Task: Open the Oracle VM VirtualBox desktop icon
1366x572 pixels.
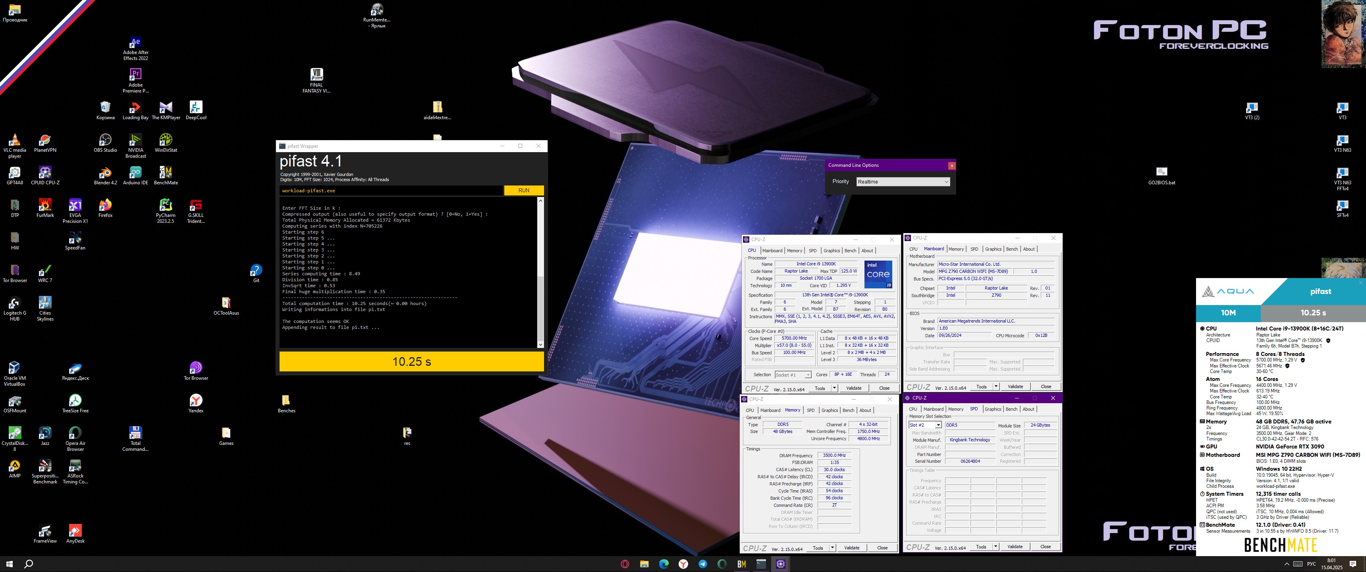Action: pos(15,373)
